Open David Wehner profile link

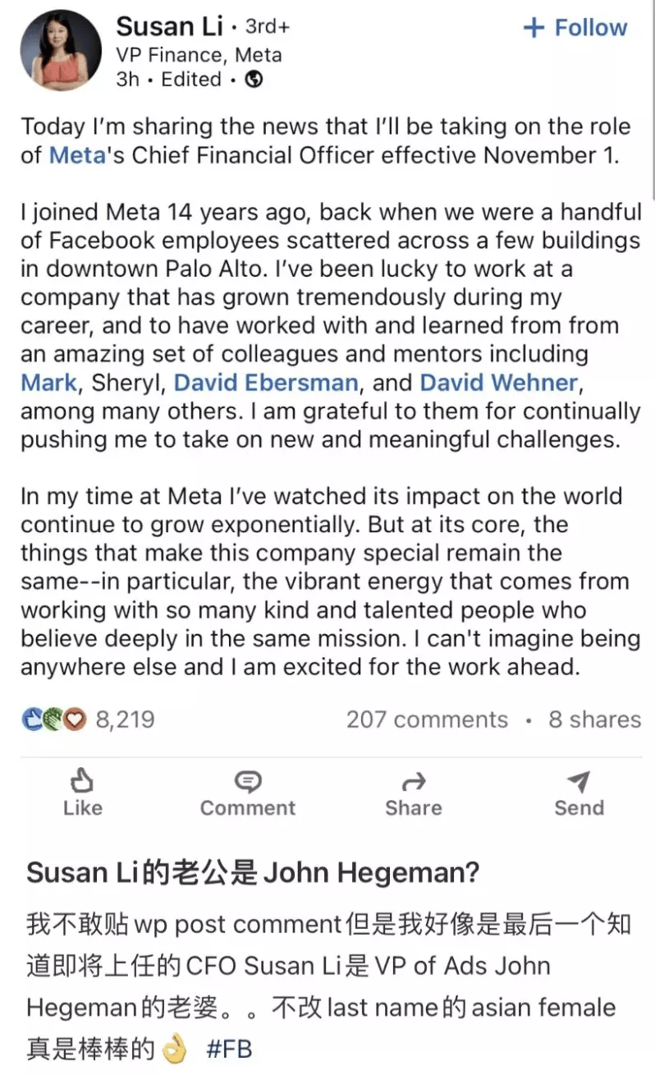(x=498, y=382)
